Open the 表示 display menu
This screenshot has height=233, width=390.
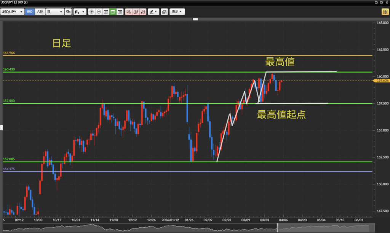(x=177, y=12)
